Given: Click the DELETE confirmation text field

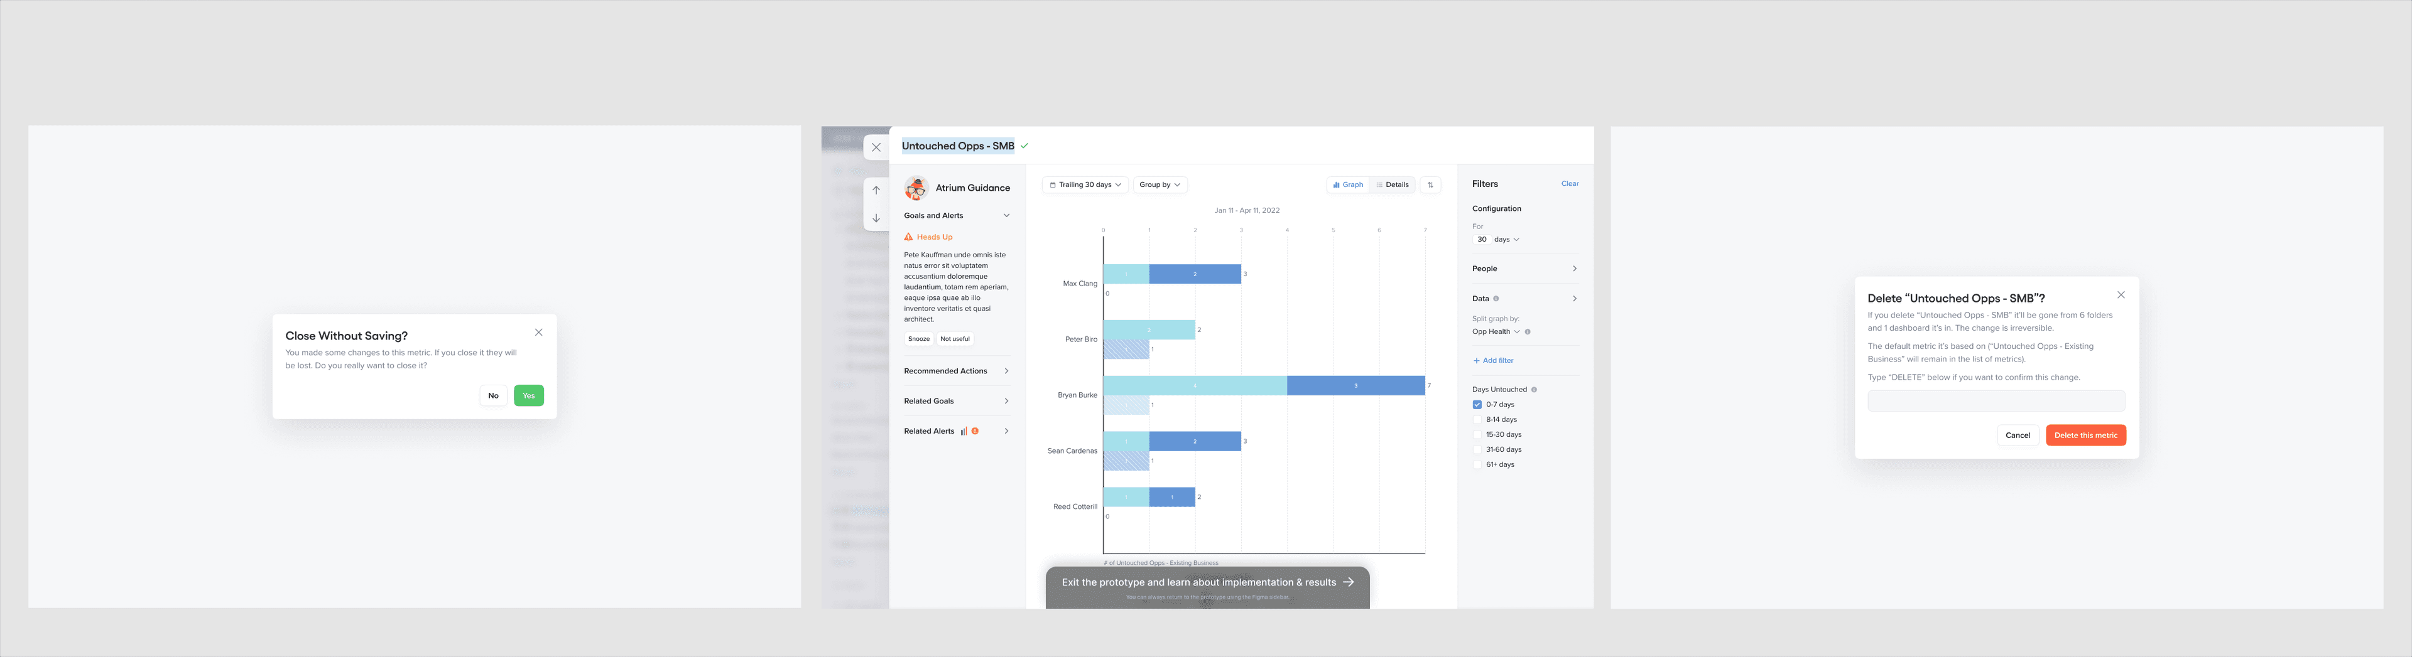Looking at the screenshot, I should click(1996, 400).
